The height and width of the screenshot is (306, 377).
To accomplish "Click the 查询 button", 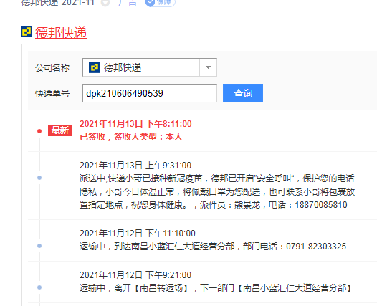I will (x=243, y=93).
